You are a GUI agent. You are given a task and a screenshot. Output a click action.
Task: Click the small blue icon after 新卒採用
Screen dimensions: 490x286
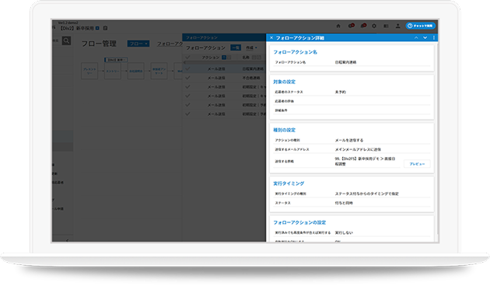(97, 28)
